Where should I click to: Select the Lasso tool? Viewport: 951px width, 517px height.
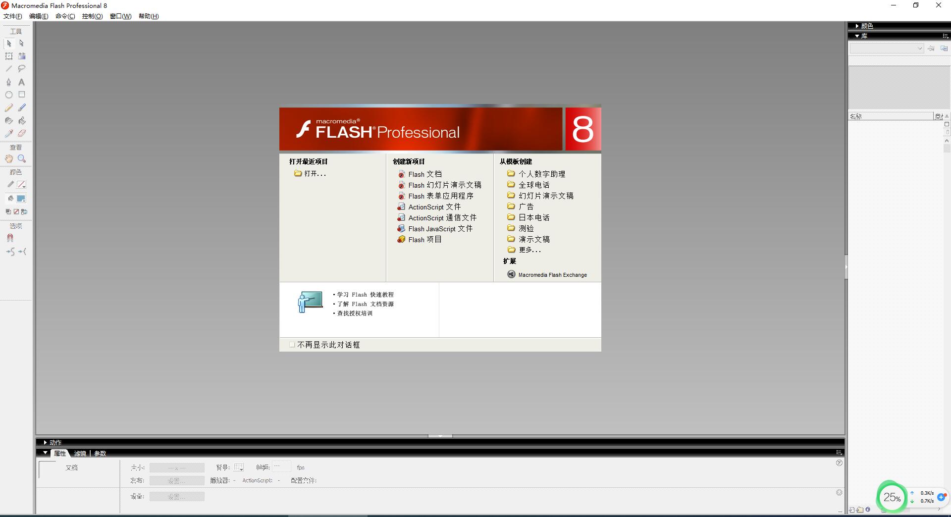[x=22, y=69]
